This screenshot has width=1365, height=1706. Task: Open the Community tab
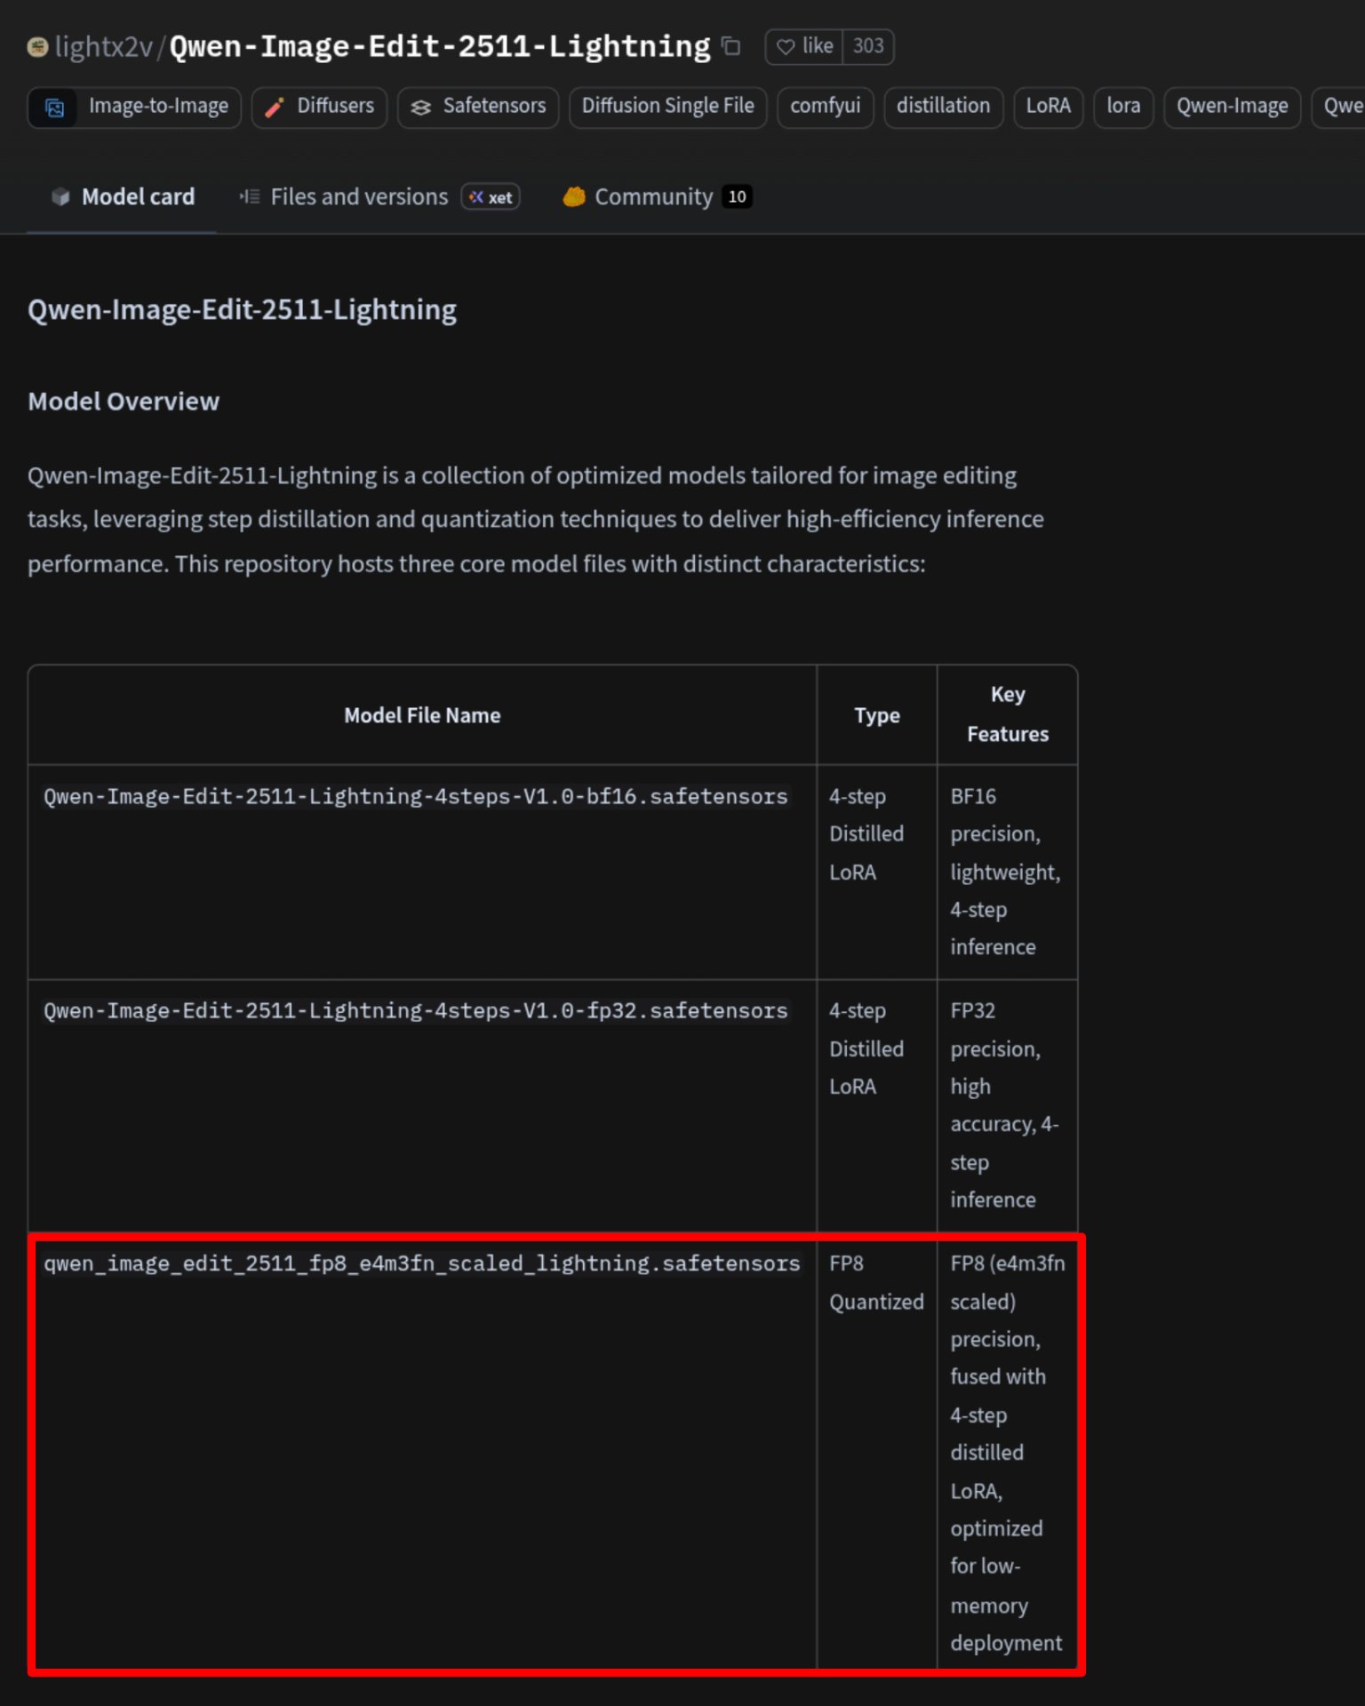(657, 197)
